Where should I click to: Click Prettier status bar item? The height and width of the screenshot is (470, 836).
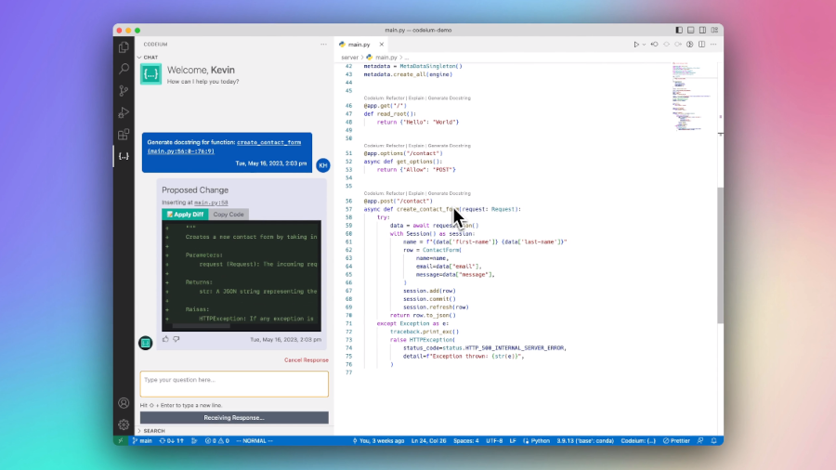click(x=676, y=440)
